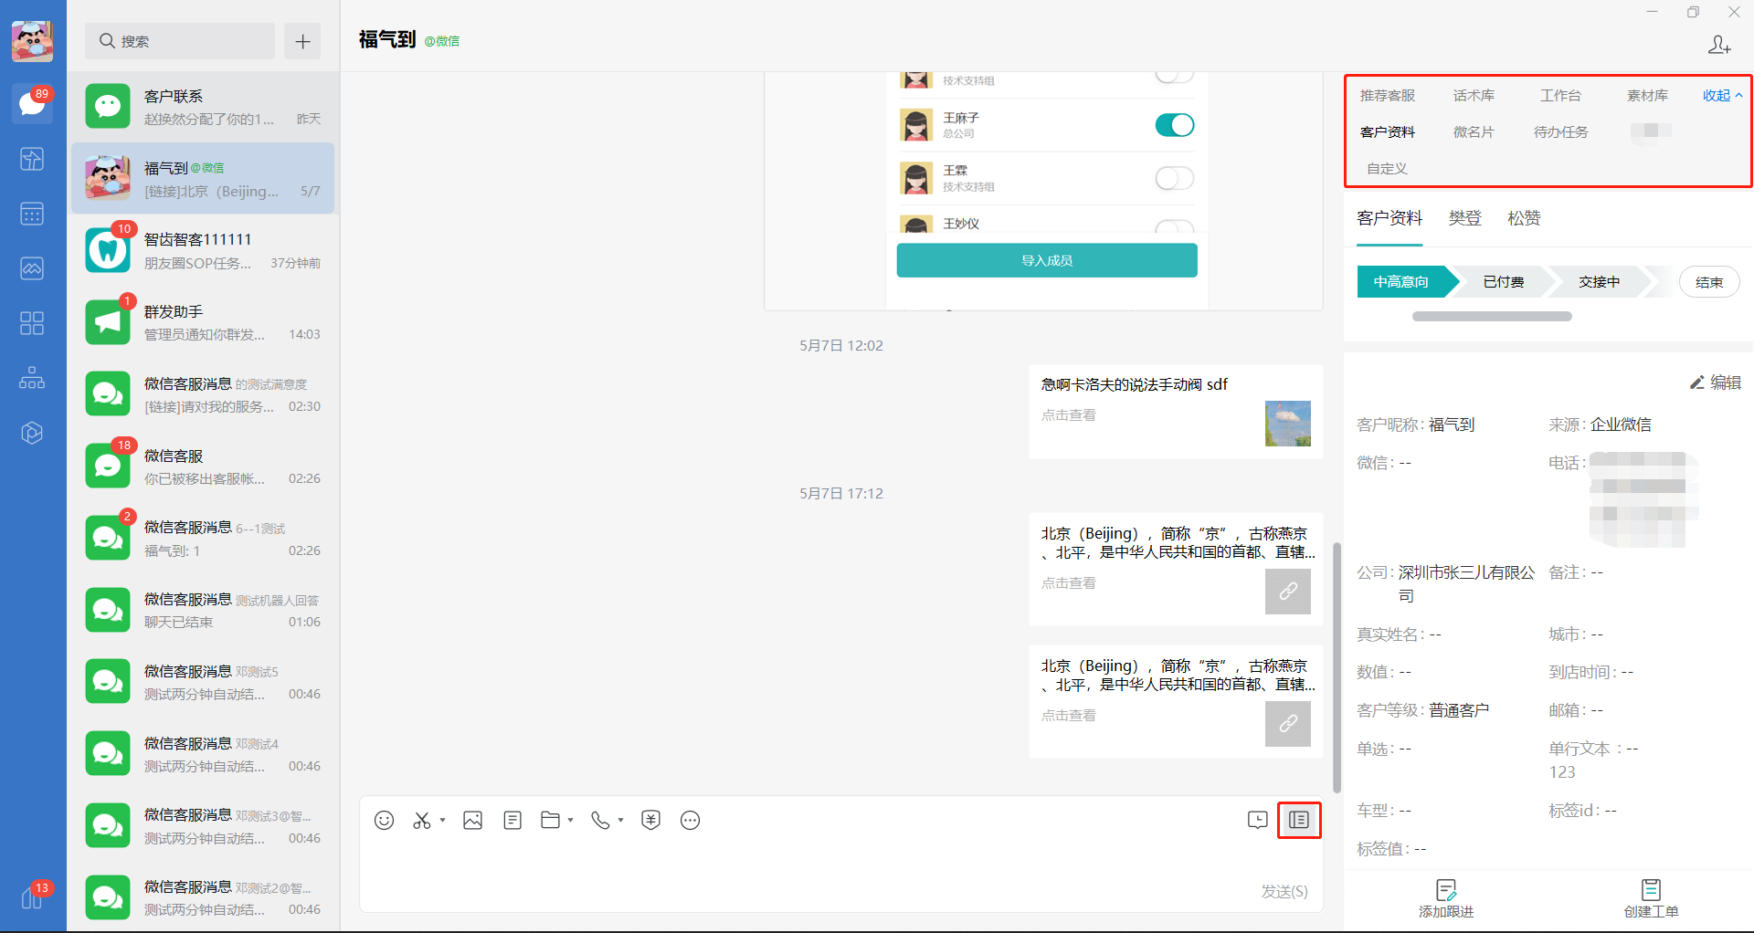Click the image thumbnail in sdf message

pyautogui.click(x=1288, y=423)
